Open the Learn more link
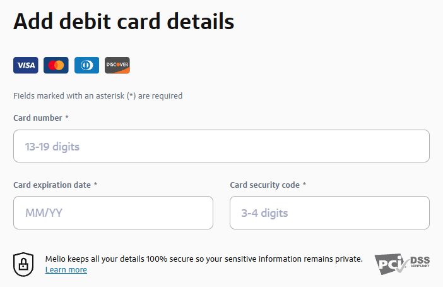The width and height of the screenshot is (443, 287). pyautogui.click(x=66, y=270)
